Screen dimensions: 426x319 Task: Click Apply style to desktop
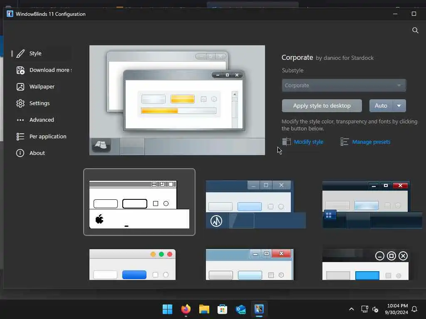[322, 106]
